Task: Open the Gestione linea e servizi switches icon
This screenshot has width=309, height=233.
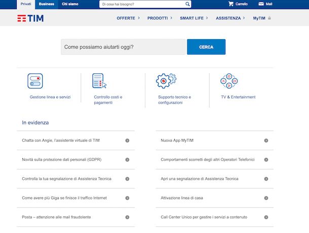Action: pyautogui.click(x=35, y=81)
